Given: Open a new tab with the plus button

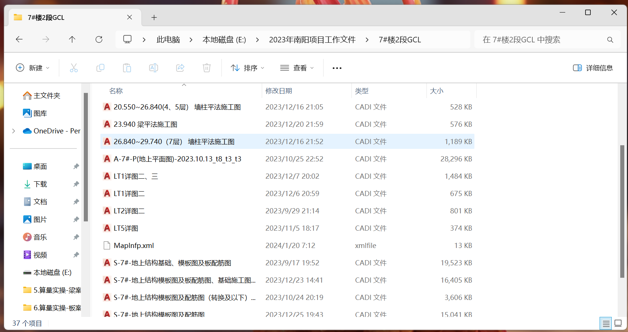Looking at the screenshot, I should click(154, 17).
